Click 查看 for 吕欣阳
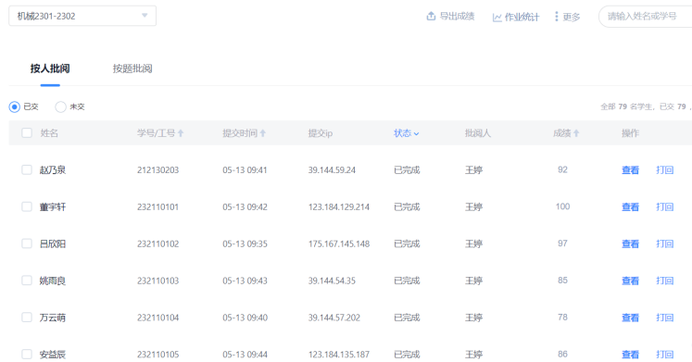692x362 pixels. pyautogui.click(x=630, y=243)
